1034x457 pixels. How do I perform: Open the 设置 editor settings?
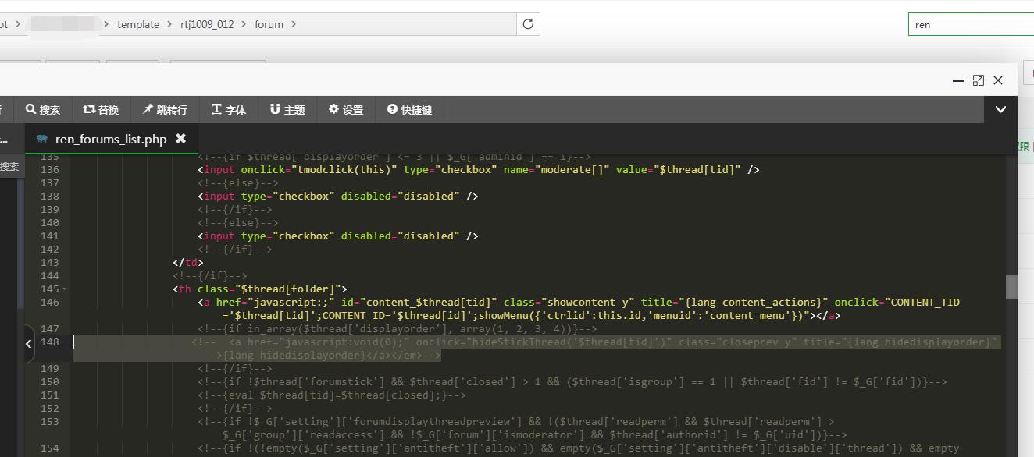pyautogui.click(x=346, y=110)
